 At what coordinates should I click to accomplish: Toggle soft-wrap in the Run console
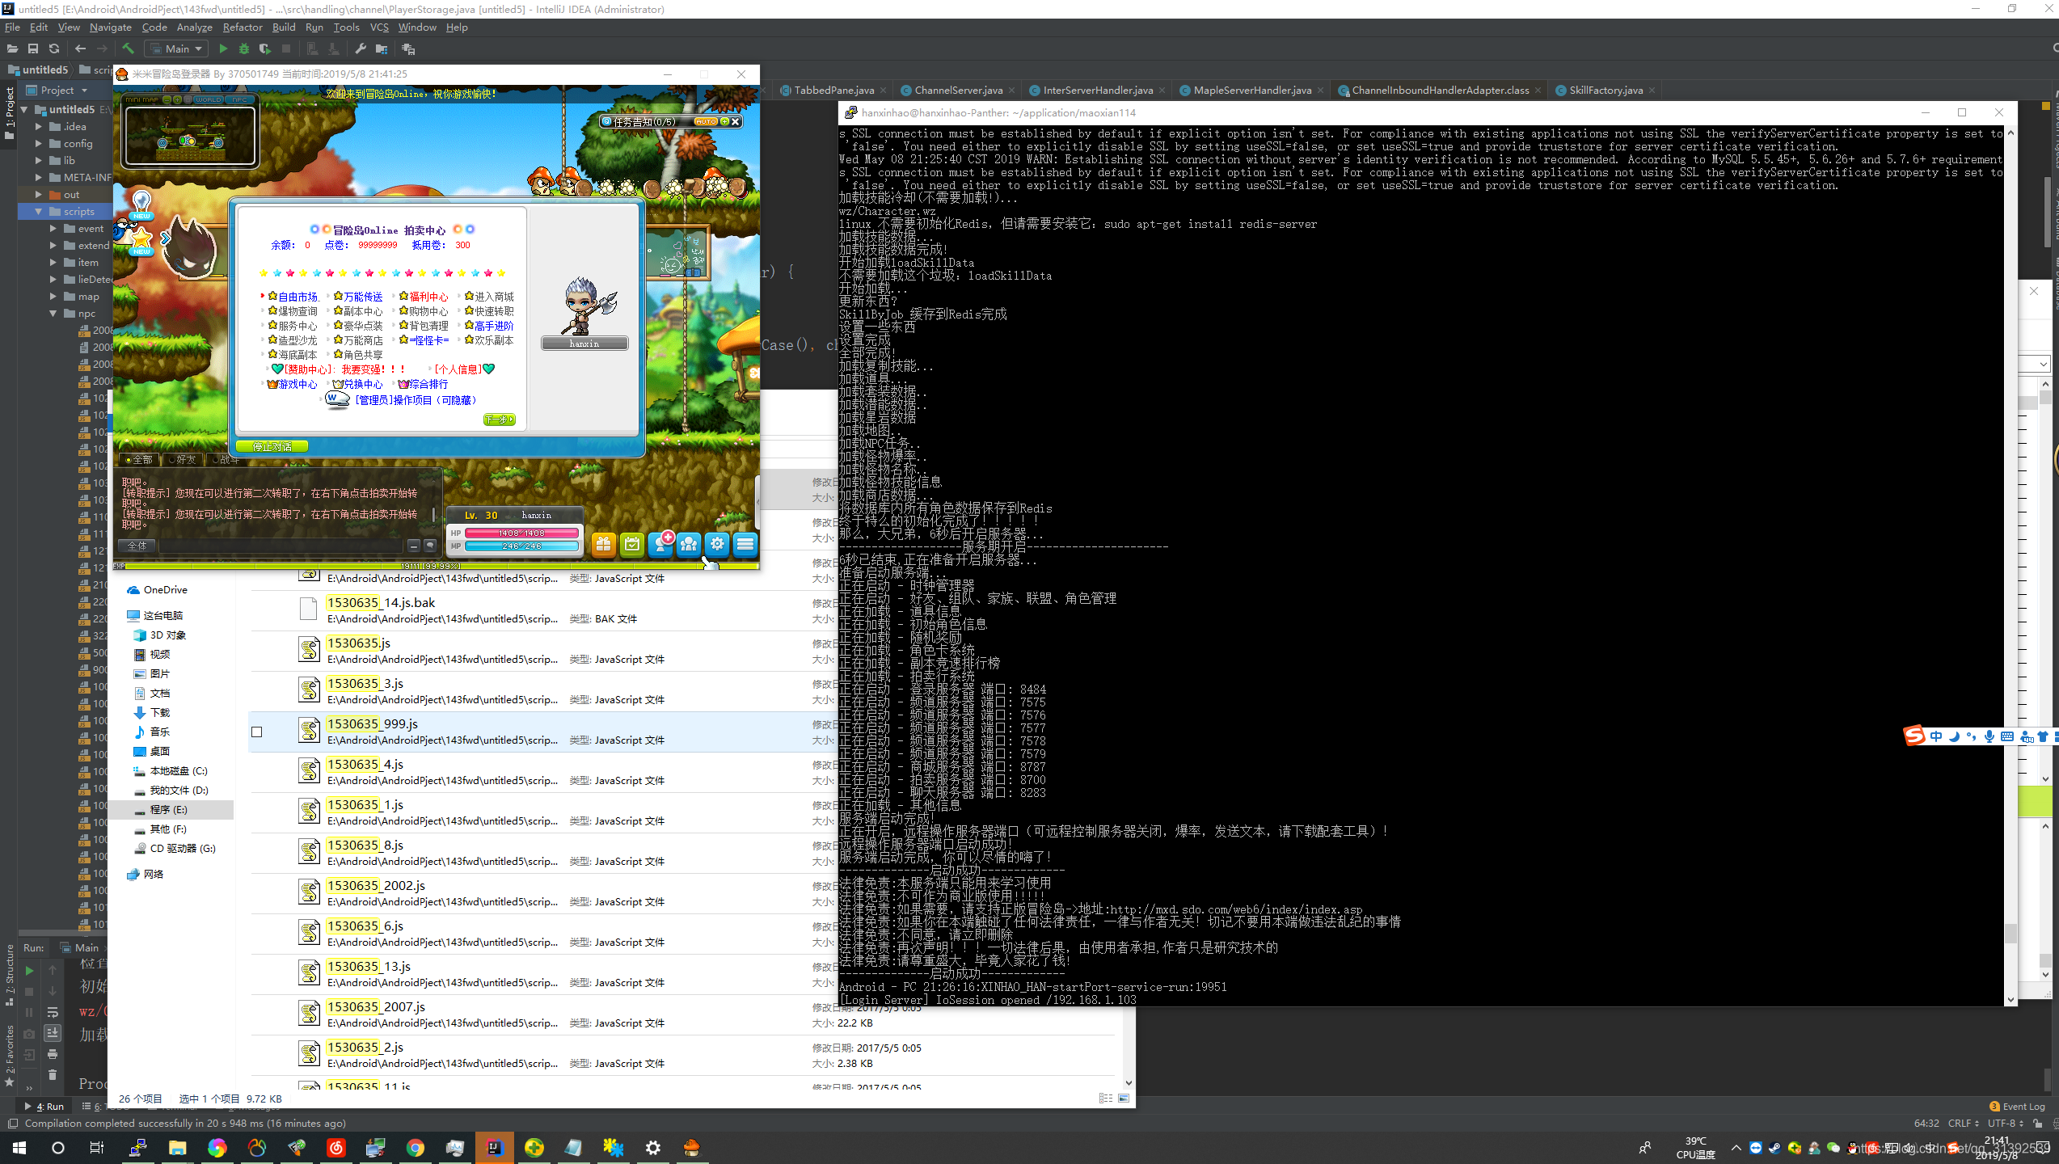coord(53,1012)
